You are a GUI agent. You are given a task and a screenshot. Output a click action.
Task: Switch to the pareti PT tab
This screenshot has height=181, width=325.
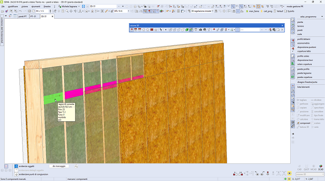tap(22, 17)
